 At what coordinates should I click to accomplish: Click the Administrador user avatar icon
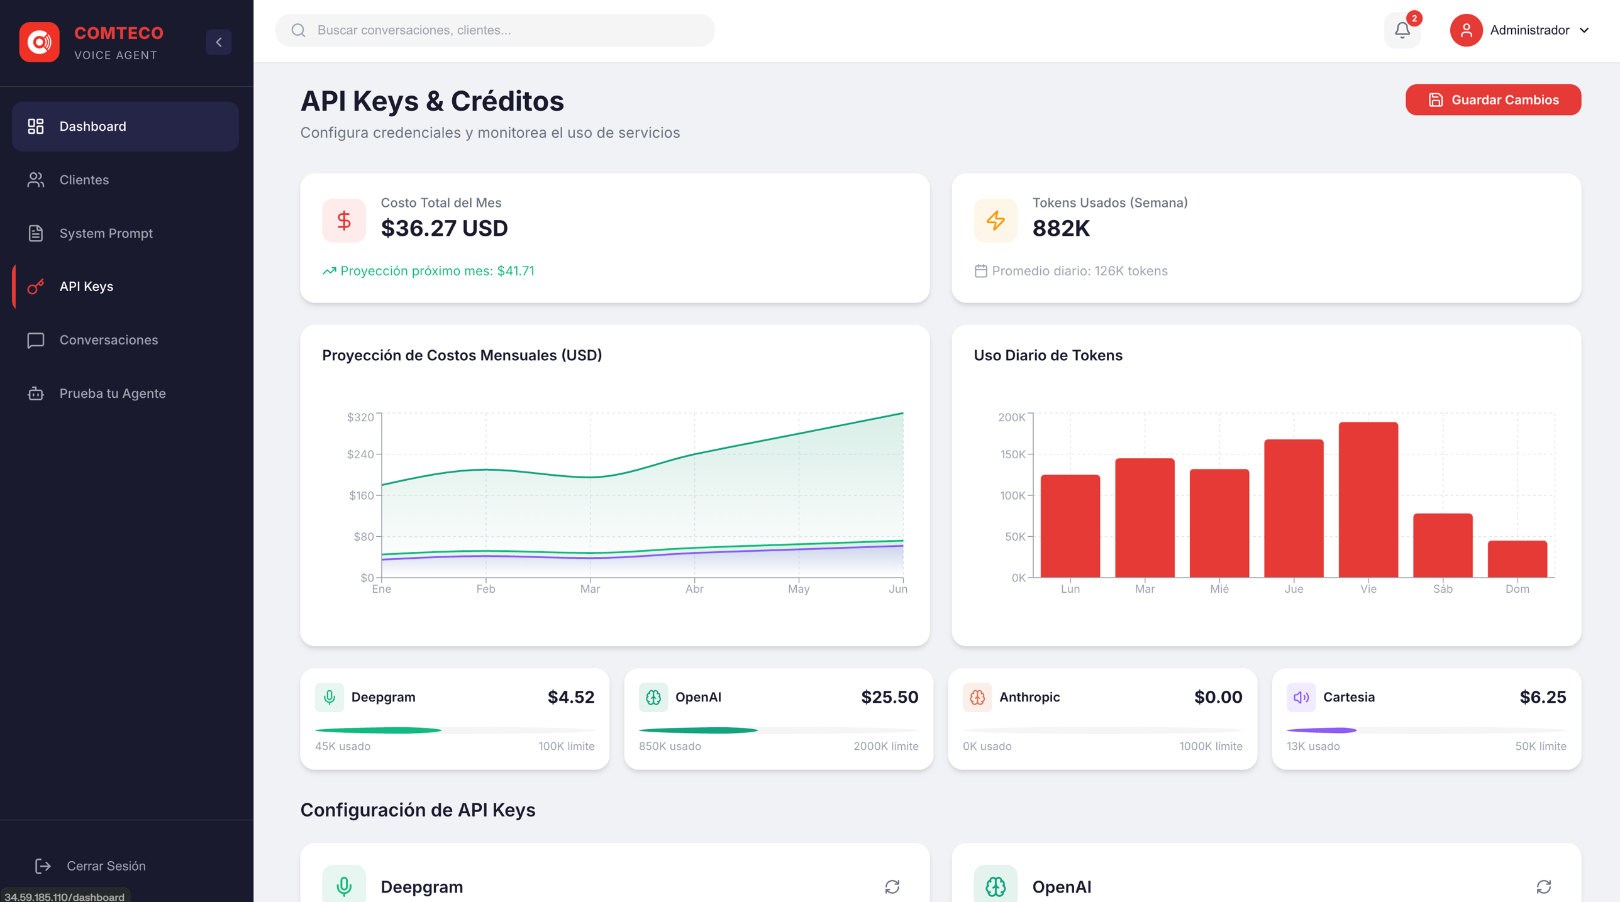pyautogui.click(x=1466, y=30)
